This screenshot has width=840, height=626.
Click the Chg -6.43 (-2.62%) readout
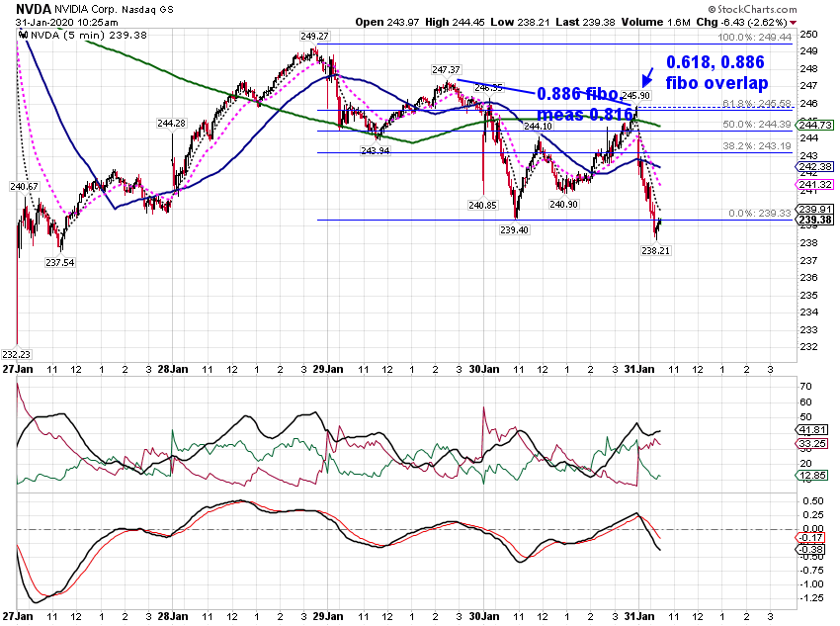coord(741,23)
